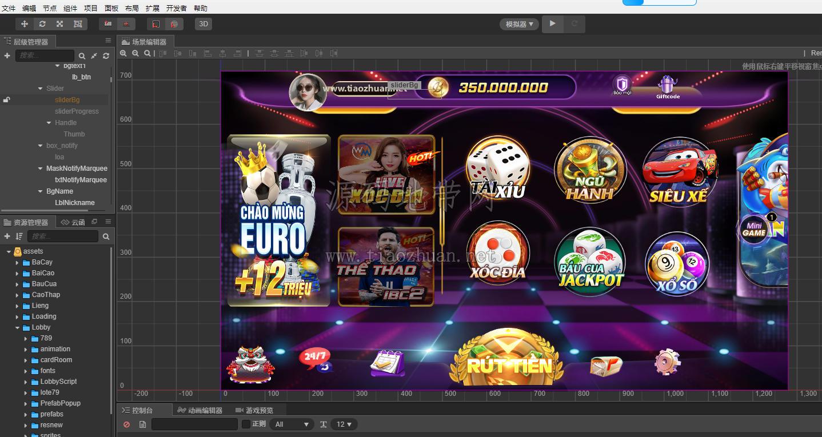Viewport: 822px width, 437px height.
Task: Click the zoom in icon in scene editor
Action: point(123,53)
